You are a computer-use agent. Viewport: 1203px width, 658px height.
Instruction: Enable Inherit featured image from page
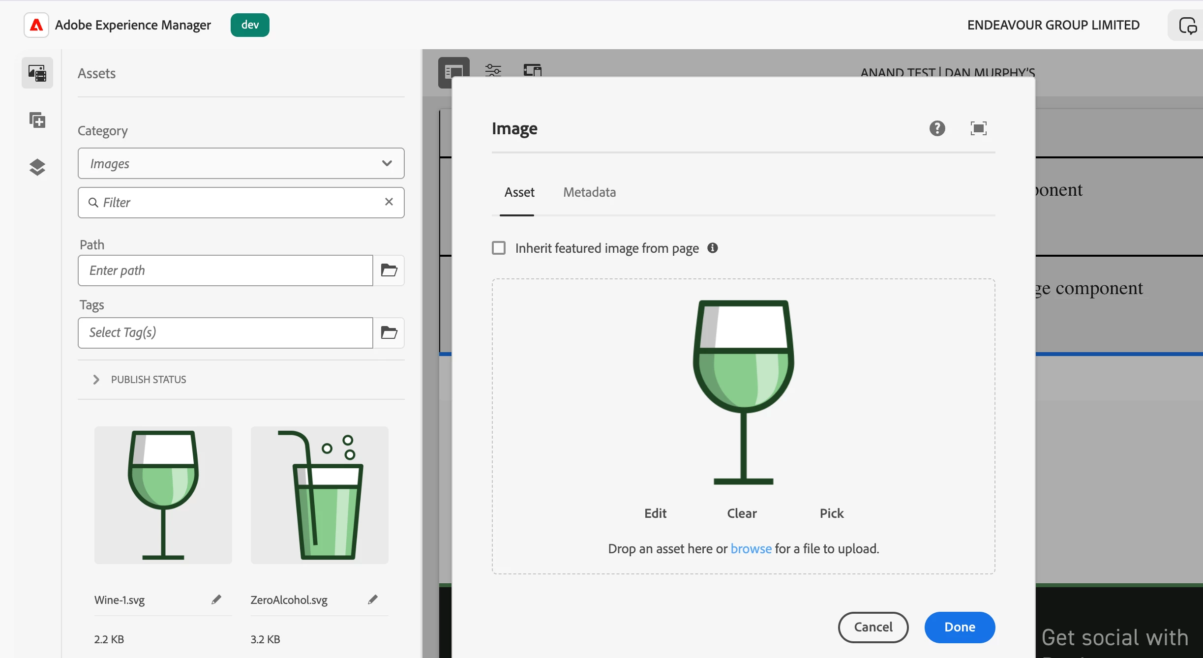tap(499, 248)
